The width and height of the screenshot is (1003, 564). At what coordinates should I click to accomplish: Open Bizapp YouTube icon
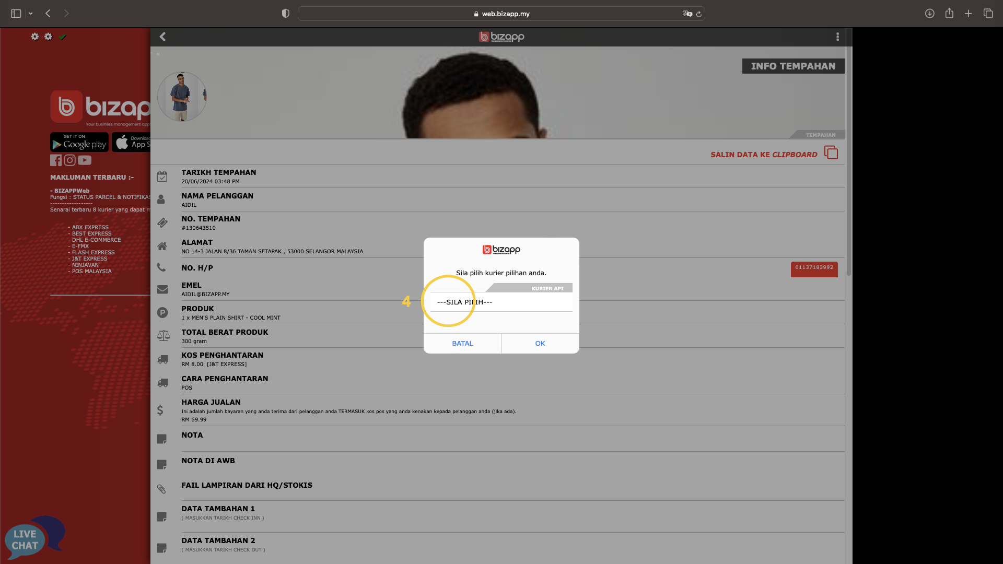pyautogui.click(x=85, y=160)
